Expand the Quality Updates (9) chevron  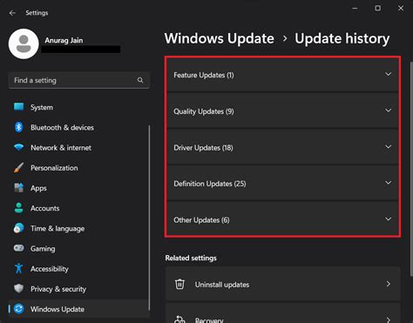(388, 111)
